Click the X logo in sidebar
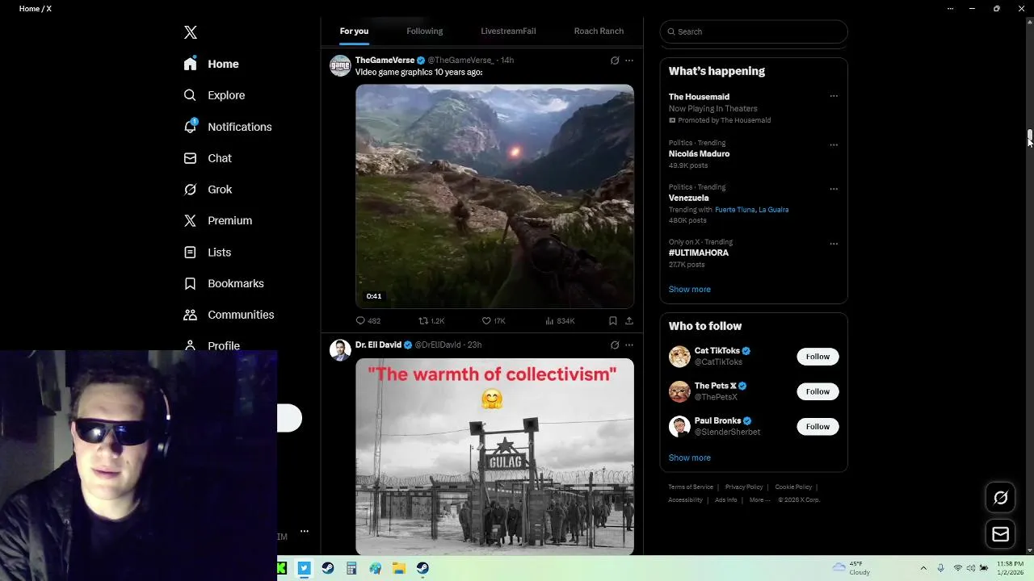Image resolution: width=1034 pixels, height=581 pixels. (x=191, y=32)
